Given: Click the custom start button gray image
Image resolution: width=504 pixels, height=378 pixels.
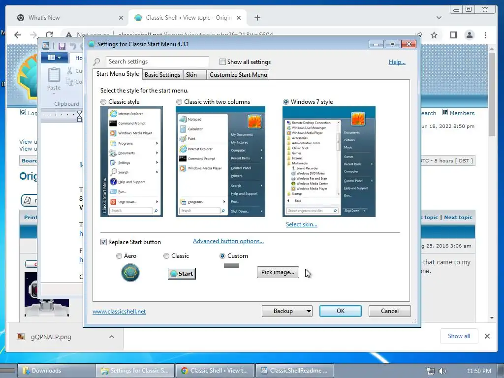Looking at the screenshot, I should click(231, 265).
